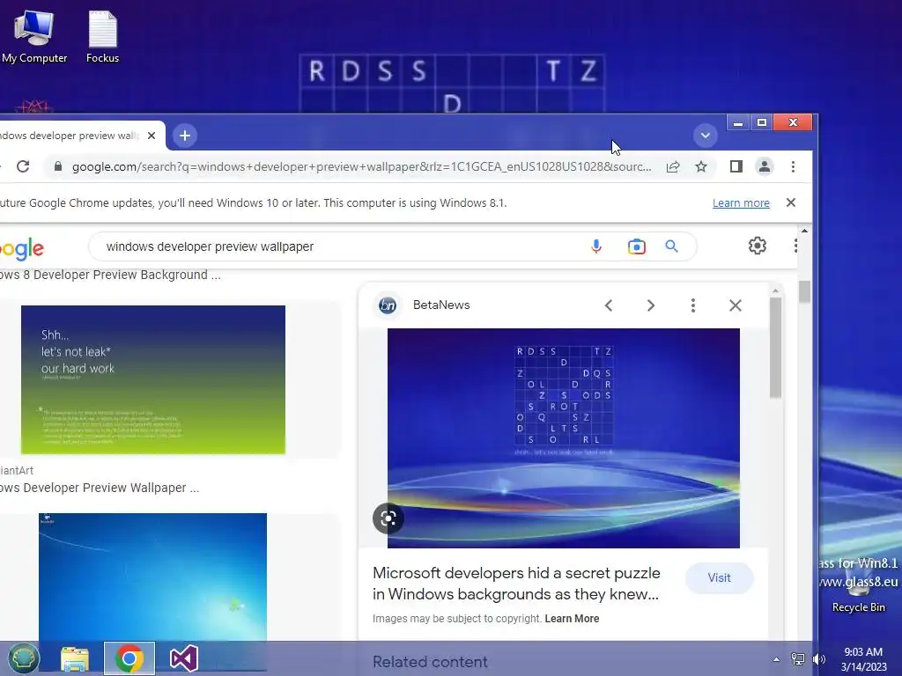Visit the BetaNews article page

point(719,577)
